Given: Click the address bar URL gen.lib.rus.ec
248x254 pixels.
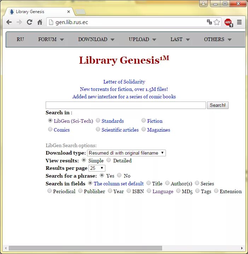Looking at the screenshot, I should coord(72,22).
